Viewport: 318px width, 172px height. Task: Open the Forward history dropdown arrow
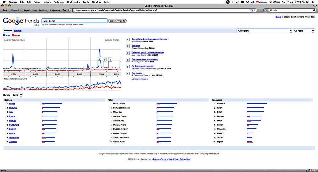coord(21,10)
